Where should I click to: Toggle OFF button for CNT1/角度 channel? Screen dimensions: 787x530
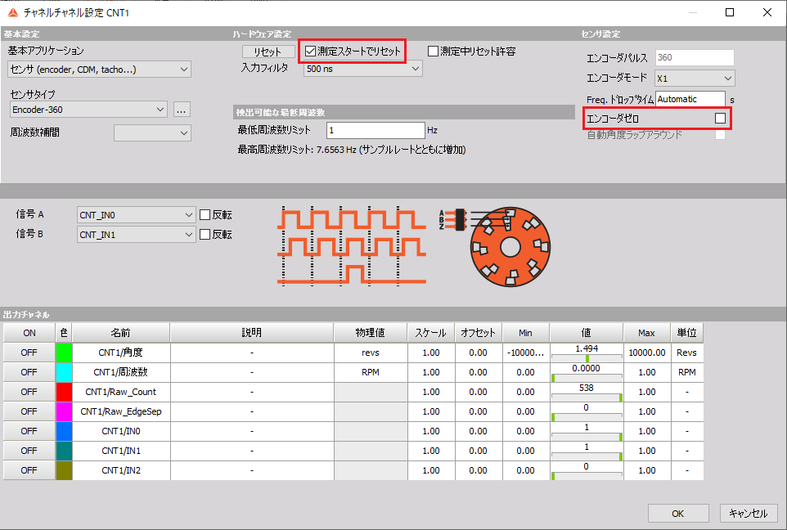(29, 353)
